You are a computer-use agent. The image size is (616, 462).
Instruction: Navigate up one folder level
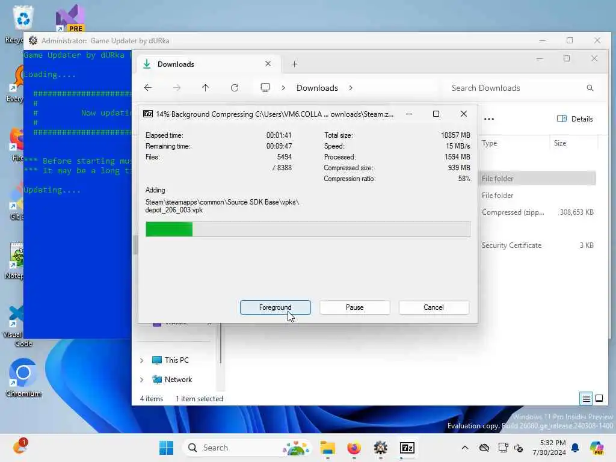coord(206,88)
